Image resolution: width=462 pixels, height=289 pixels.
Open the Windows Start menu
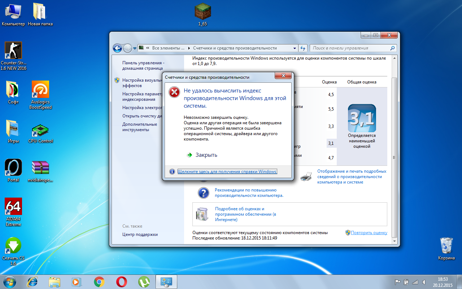[9, 281]
